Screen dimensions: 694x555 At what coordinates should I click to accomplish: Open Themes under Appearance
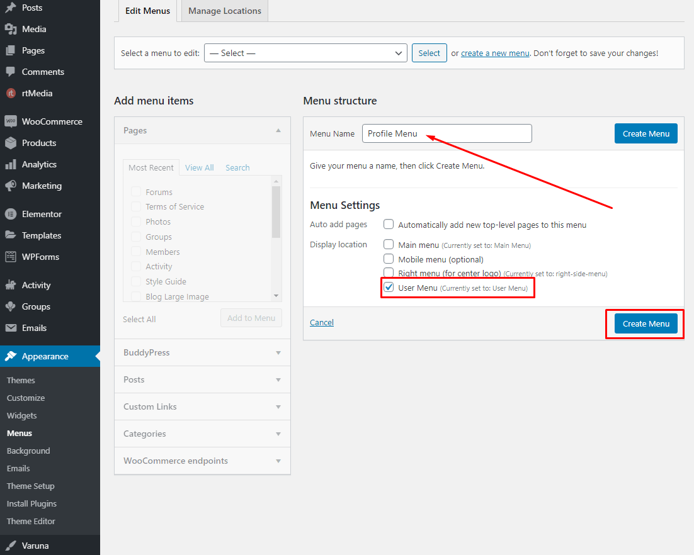coord(21,380)
